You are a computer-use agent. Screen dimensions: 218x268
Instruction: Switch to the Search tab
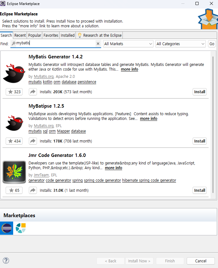(x=6, y=35)
